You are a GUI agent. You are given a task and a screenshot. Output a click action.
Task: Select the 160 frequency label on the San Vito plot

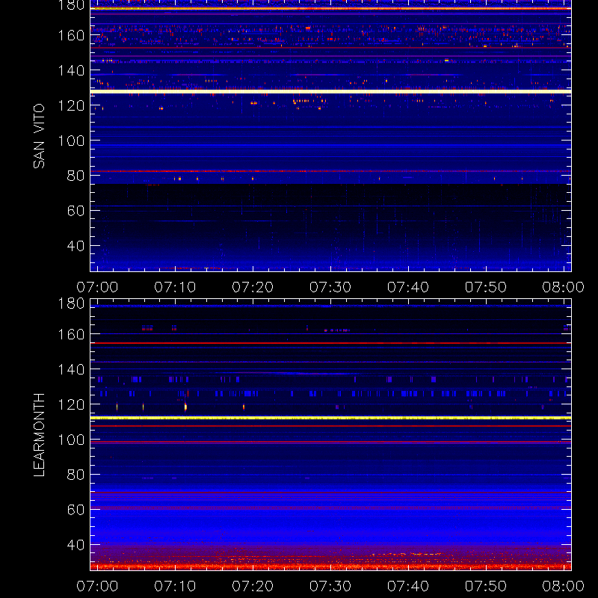tap(71, 35)
